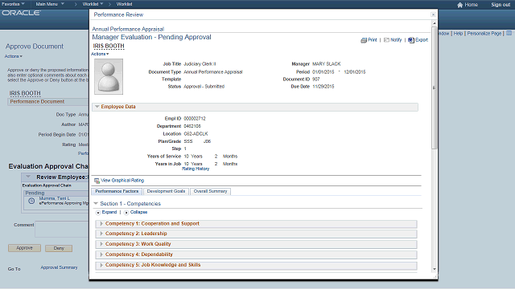Viewport: 515px width, 289px height.
Task: Switch to the Overall Summary tab
Action: [x=210, y=191]
